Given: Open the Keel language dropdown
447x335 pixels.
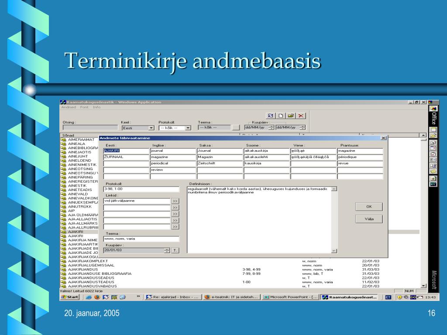Looking at the screenshot, I should pos(151,128).
